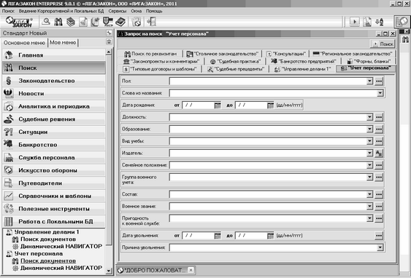411x278 pixels.
Task: Click the binoculars toolbar icon
Action: [x=58, y=22]
